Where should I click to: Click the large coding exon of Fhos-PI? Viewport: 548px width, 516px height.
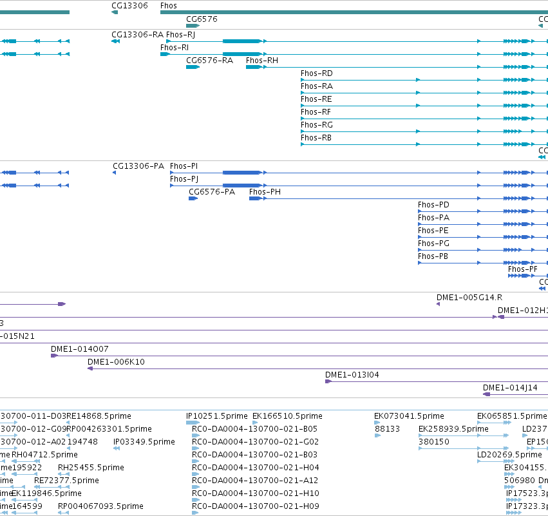tap(243, 173)
